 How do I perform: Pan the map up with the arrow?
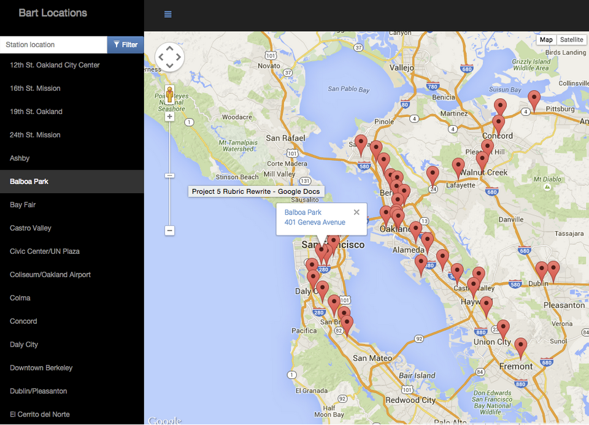click(x=170, y=48)
